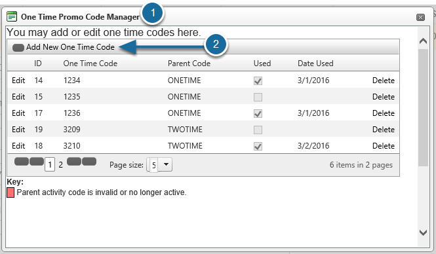
Task: Toggle the Used checkbox for code 1235
Action: pyautogui.click(x=258, y=97)
